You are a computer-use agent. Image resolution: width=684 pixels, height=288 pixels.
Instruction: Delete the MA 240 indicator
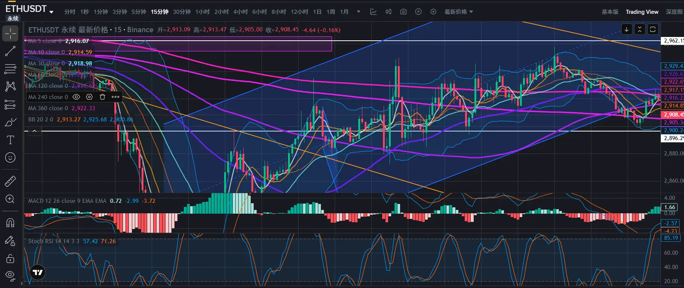click(102, 97)
